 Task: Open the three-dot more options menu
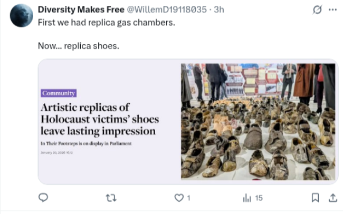pyautogui.click(x=332, y=10)
